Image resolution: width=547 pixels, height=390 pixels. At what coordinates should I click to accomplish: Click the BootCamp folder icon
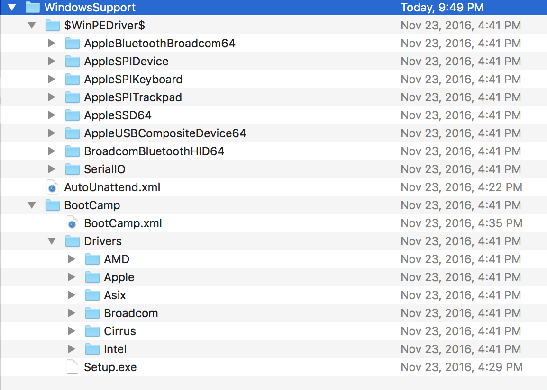pyautogui.click(x=53, y=205)
